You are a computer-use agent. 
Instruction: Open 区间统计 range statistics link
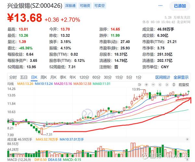click(x=163, y=77)
